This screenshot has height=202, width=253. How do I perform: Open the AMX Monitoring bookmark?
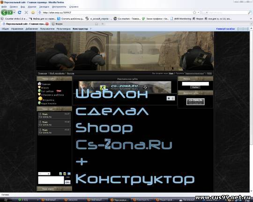pos(180,19)
